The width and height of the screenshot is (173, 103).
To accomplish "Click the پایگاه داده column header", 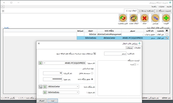I will [109, 31].
